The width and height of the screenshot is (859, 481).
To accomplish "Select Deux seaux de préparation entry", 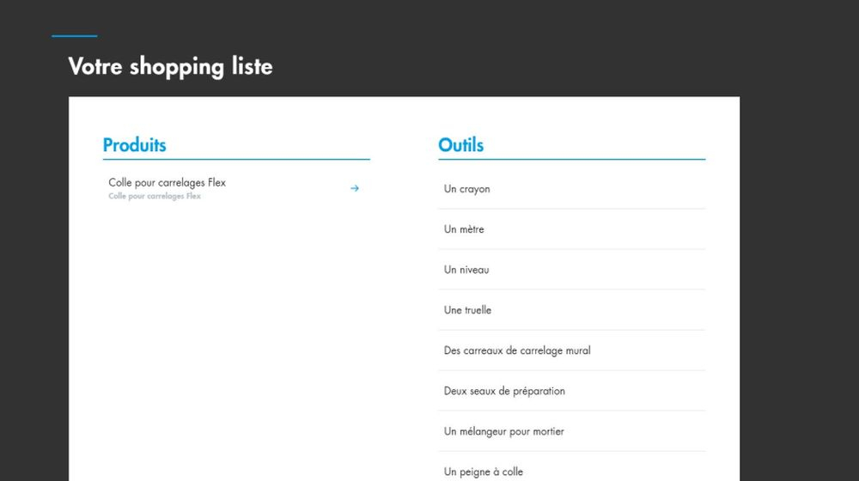I will tap(504, 391).
